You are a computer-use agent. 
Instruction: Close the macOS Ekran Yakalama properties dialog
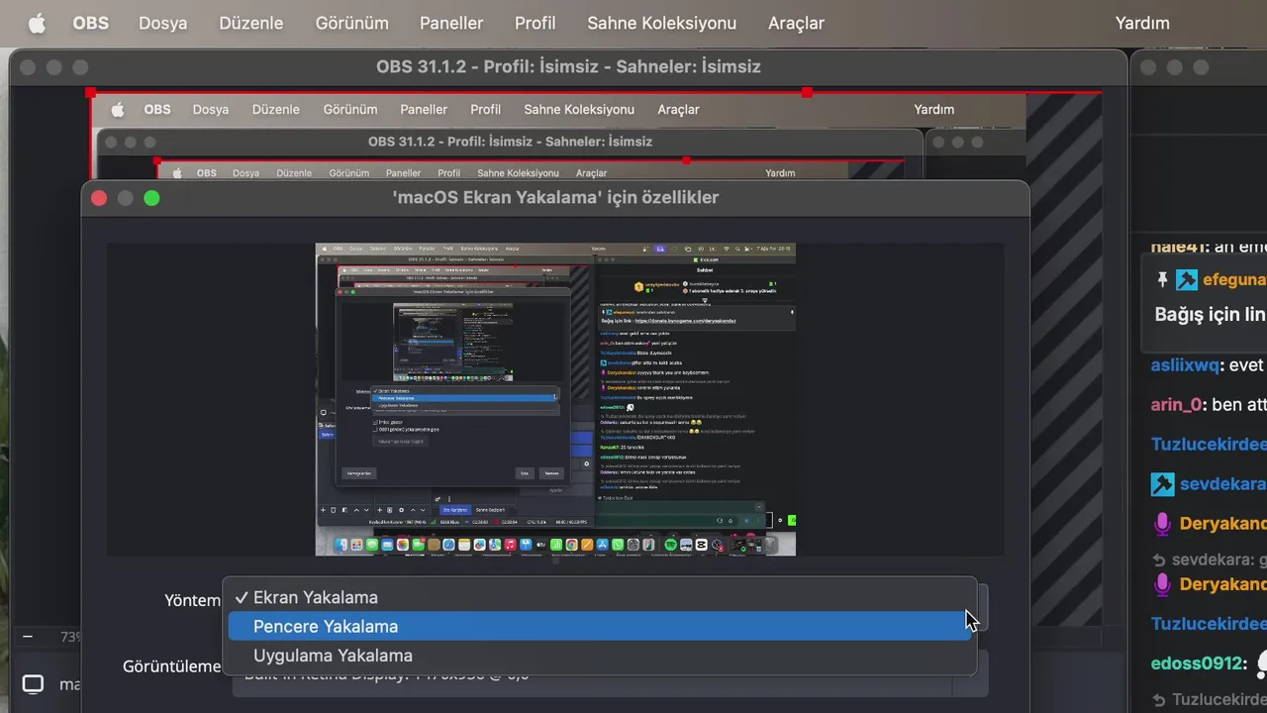(99, 198)
